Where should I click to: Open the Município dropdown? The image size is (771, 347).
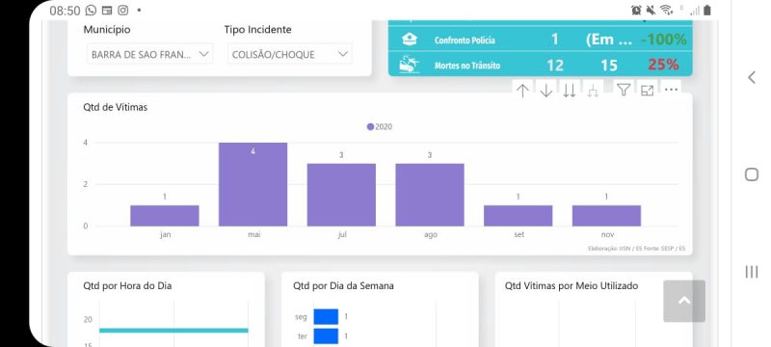pos(150,54)
